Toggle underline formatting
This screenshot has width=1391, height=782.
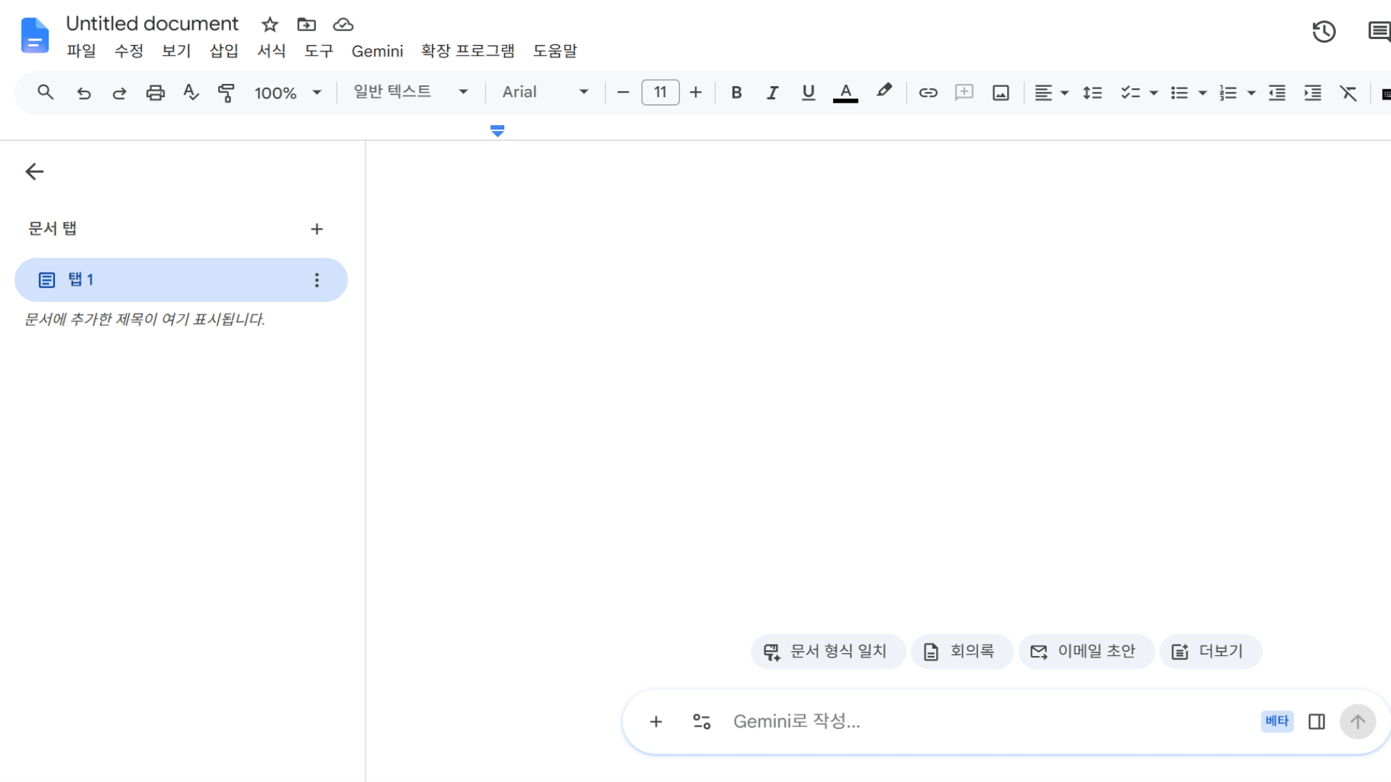(809, 93)
